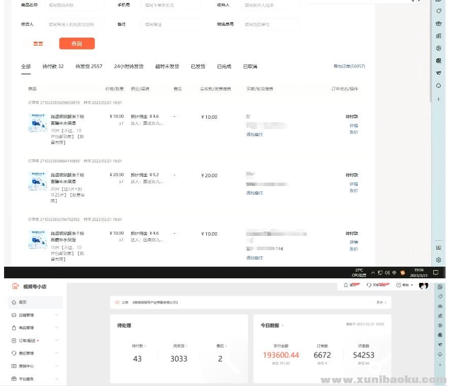Image resolution: width=449 pixels, height=386 pixels.
Task: Select the 超时未发货 tab
Action: click(x=167, y=67)
